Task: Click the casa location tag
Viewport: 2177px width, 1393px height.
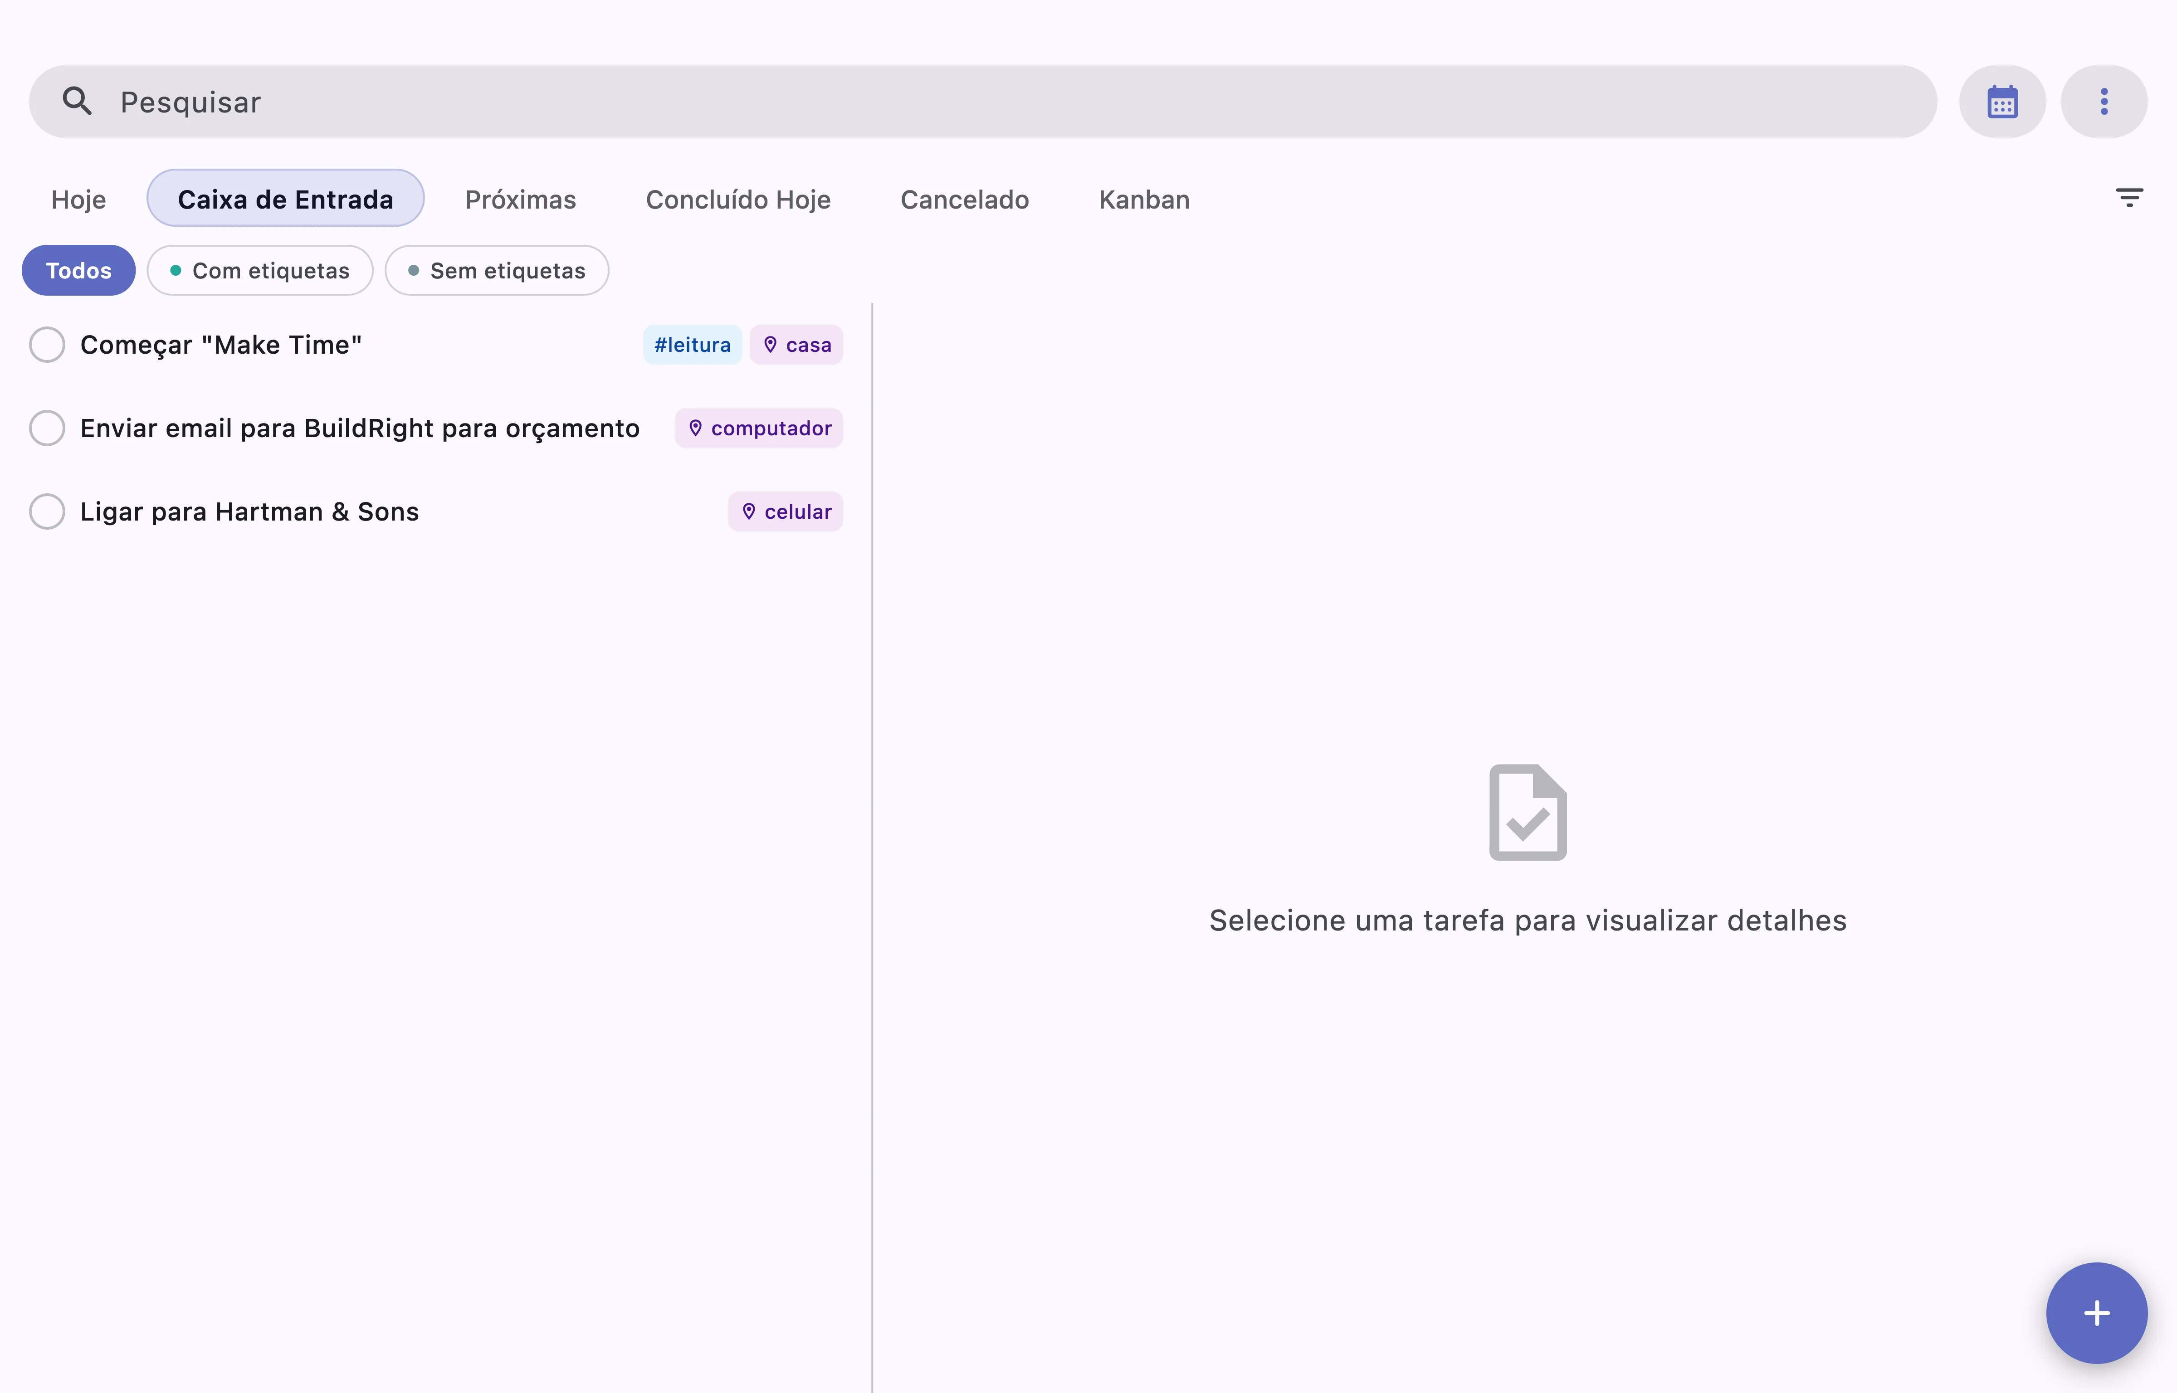Action: [x=797, y=345]
